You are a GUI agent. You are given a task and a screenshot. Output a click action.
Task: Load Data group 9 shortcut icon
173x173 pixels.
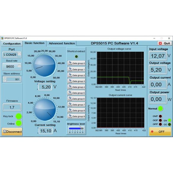coord(70,116)
